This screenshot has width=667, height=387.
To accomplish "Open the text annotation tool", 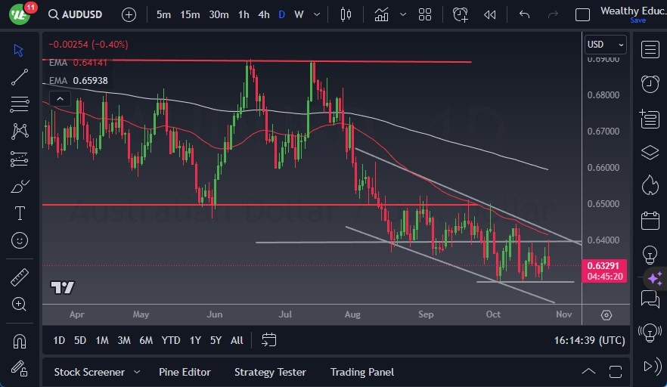I will coord(20,213).
